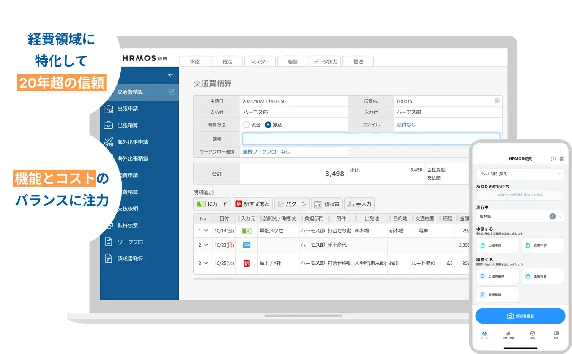Open the settings gear on phone screen
The height and width of the screenshot is (354, 572).
click(x=562, y=159)
